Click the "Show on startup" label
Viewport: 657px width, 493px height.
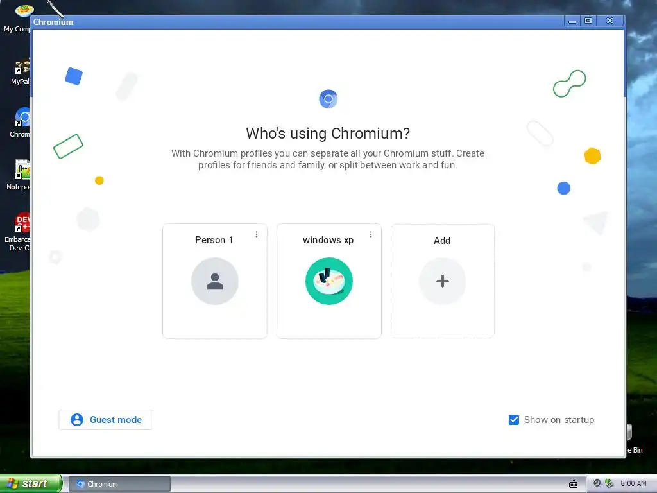click(559, 420)
